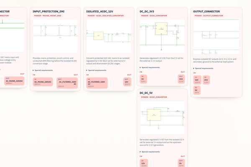
Task: Click the OUTPUT_CONNECTOR card title
Action: (206, 12)
